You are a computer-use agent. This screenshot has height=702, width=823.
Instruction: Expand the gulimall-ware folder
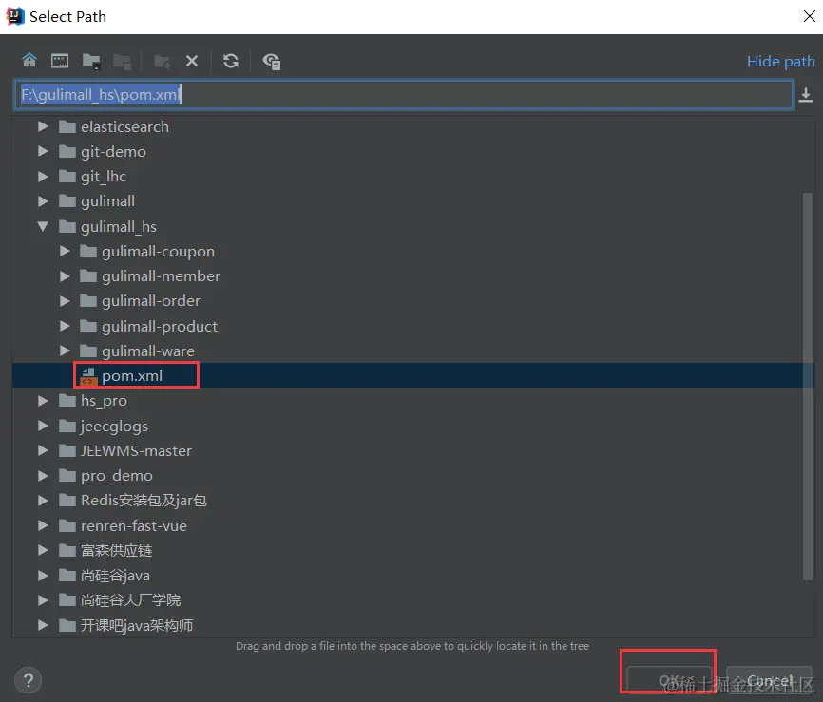(x=65, y=351)
